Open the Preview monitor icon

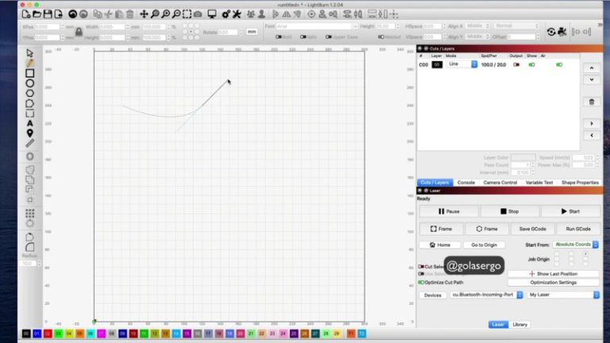[212, 14]
